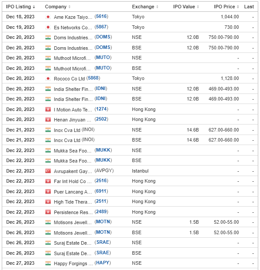Click Hong Kong flag beside Puer Lancang

coord(48,191)
